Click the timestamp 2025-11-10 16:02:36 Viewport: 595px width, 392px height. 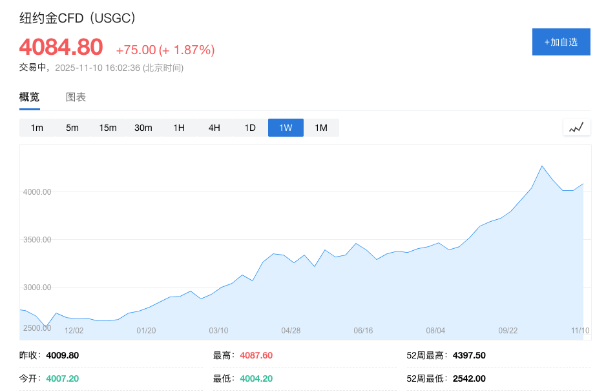pos(98,68)
